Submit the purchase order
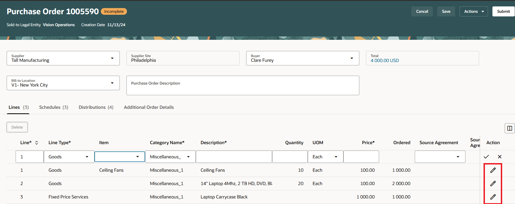The height and width of the screenshot is (204, 515). tap(504, 11)
